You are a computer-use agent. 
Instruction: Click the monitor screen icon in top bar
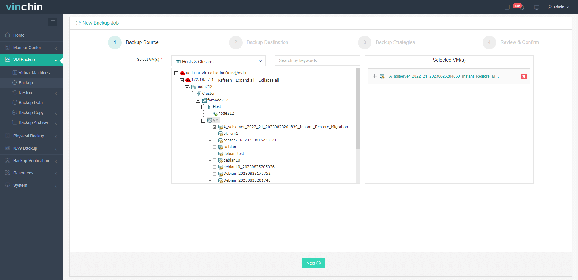[x=536, y=7]
